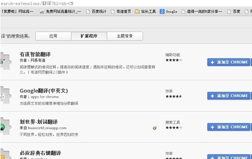Click the apps for chrome author text
The height and width of the screenshot is (159, 252).
(x=45, y=97)
